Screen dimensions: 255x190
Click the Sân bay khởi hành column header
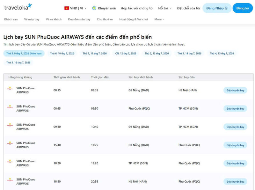141,77
